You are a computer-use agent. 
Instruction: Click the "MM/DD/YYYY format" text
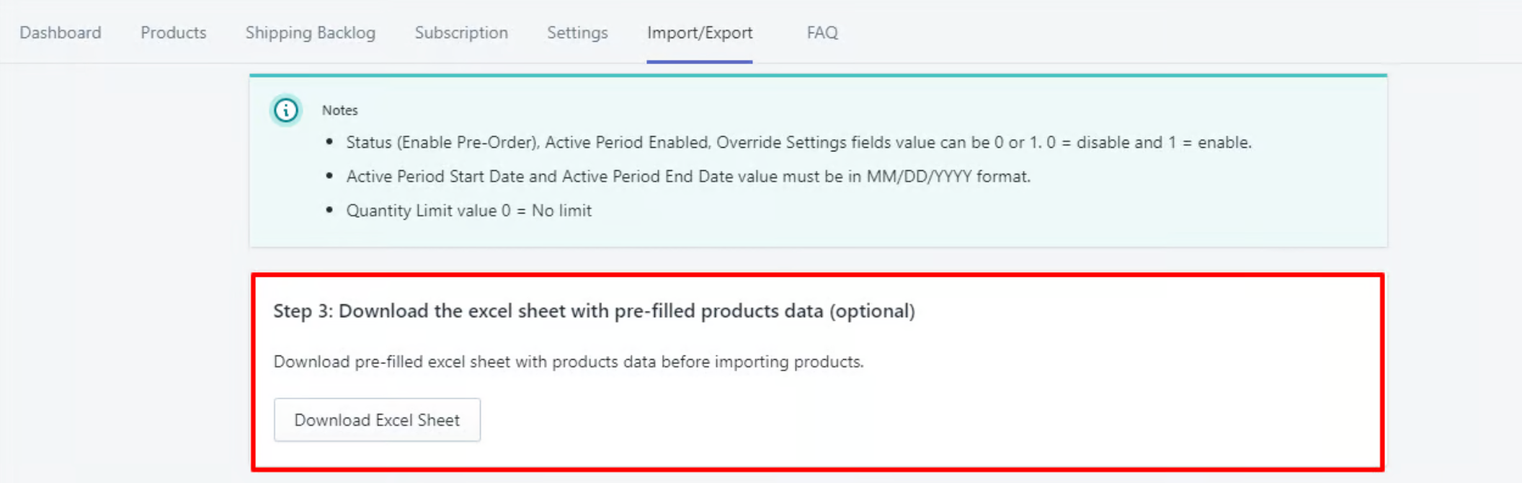948,177
